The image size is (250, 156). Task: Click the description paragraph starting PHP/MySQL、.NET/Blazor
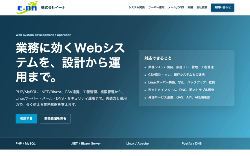click(x=71, y=98)
